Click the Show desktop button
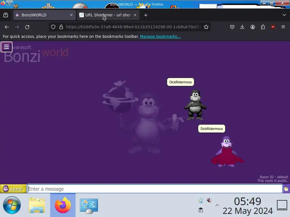290x217 pixels. click(282, 205)
